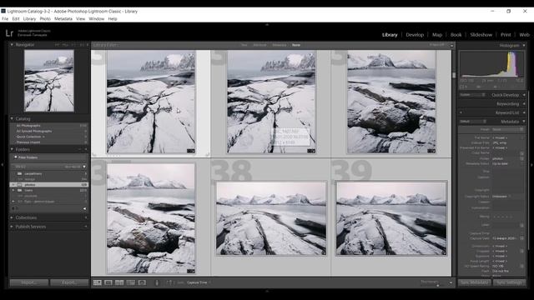Click the action icon beside Capture Date field

pos(521,238)
